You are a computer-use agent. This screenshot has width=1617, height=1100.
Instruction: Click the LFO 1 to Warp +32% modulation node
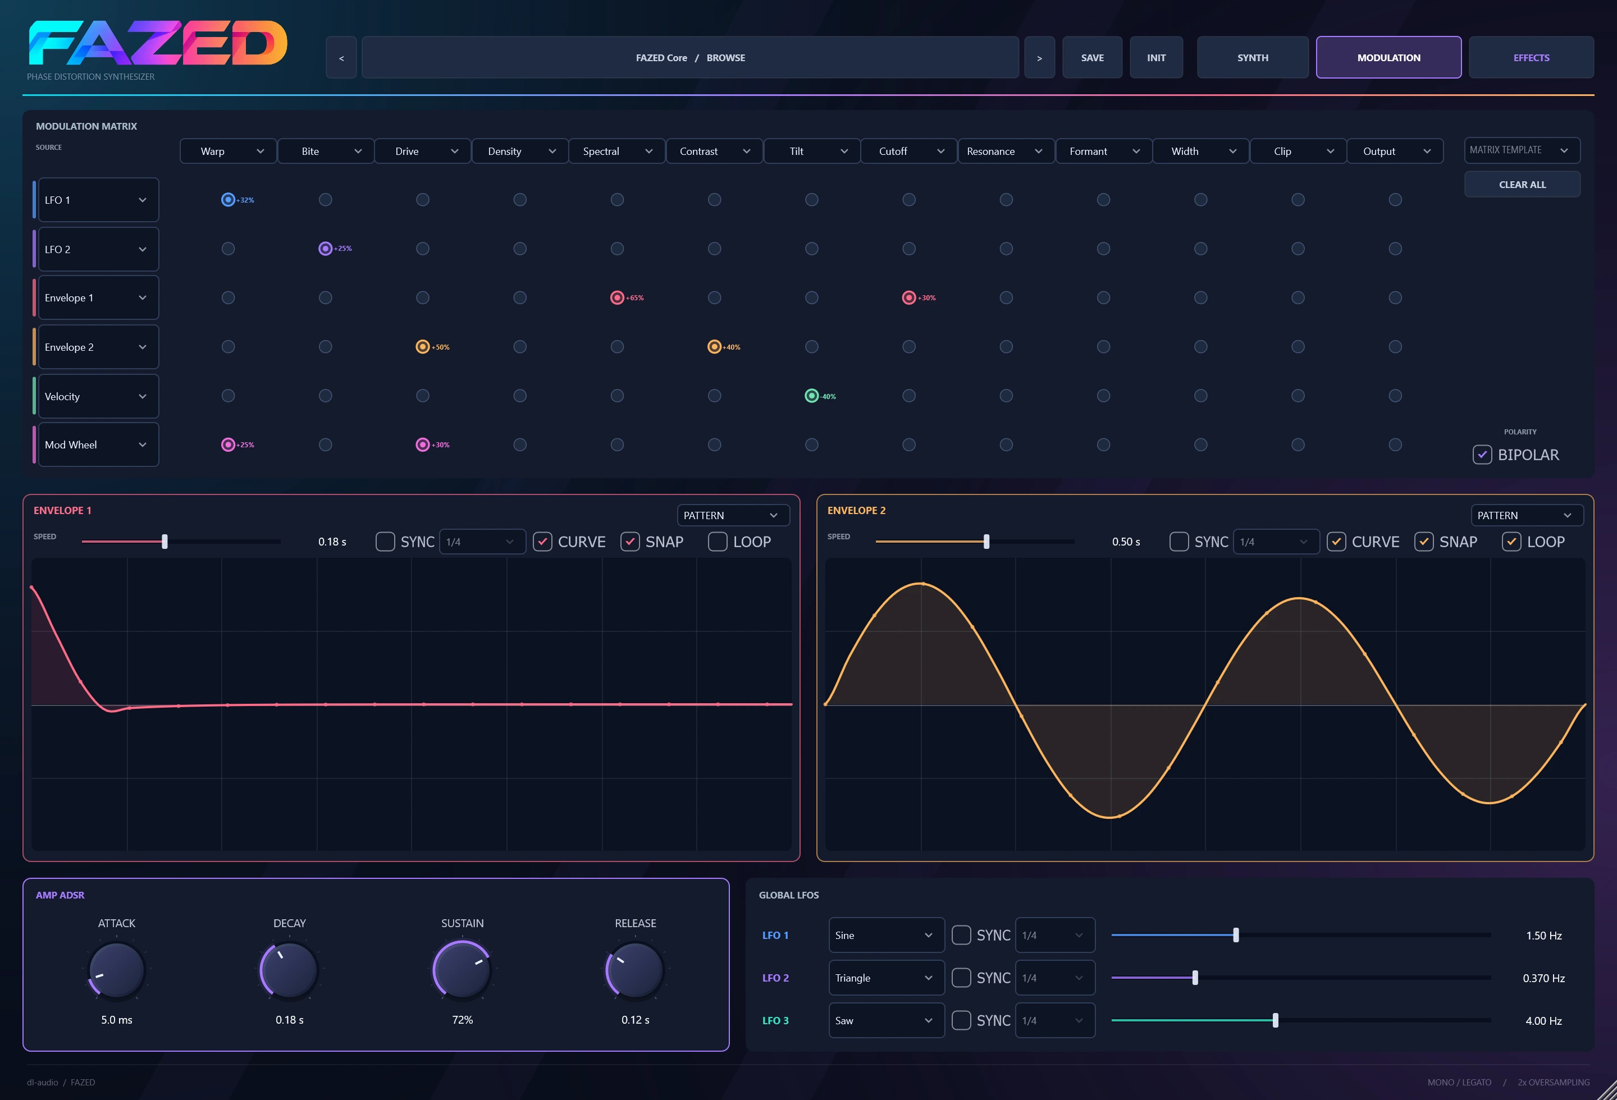(227, 200)
